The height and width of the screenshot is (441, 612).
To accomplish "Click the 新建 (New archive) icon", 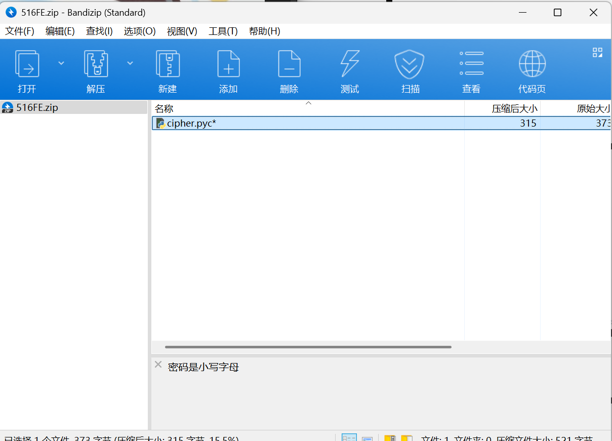I will pos(167,69).
